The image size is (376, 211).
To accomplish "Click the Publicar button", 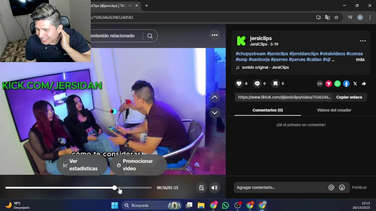I will pos(359,188).
